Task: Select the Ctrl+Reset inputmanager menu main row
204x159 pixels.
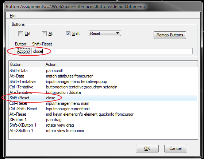Action: pos(103,103)
